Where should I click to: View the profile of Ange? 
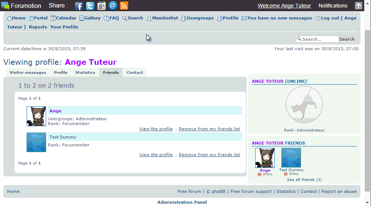156,129
